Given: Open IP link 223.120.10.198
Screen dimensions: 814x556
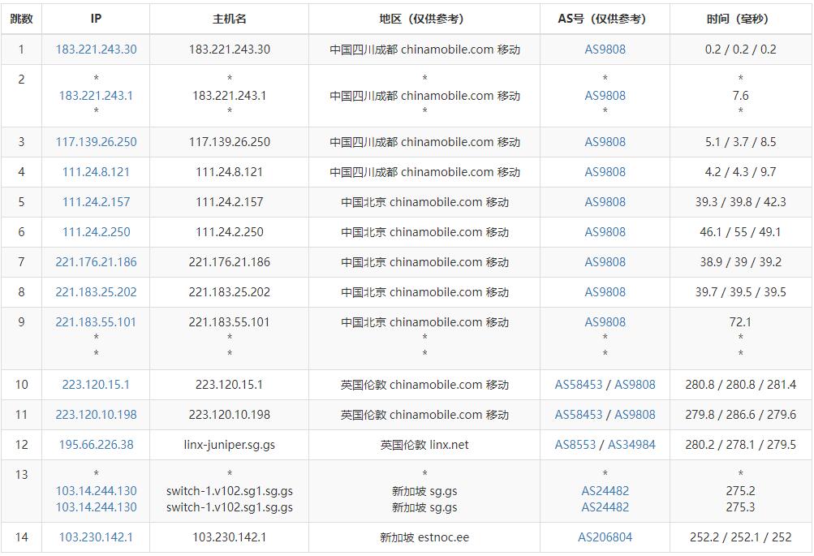Looking at the screenshot, I should pos(96,415).
